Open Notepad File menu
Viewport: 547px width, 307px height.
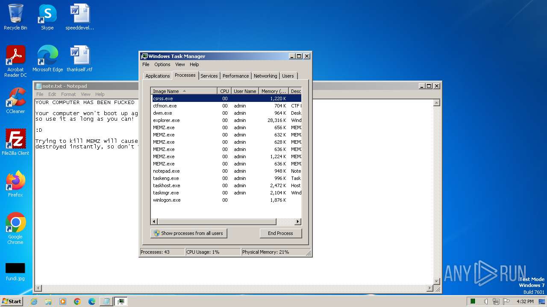(x=40, y=94)
